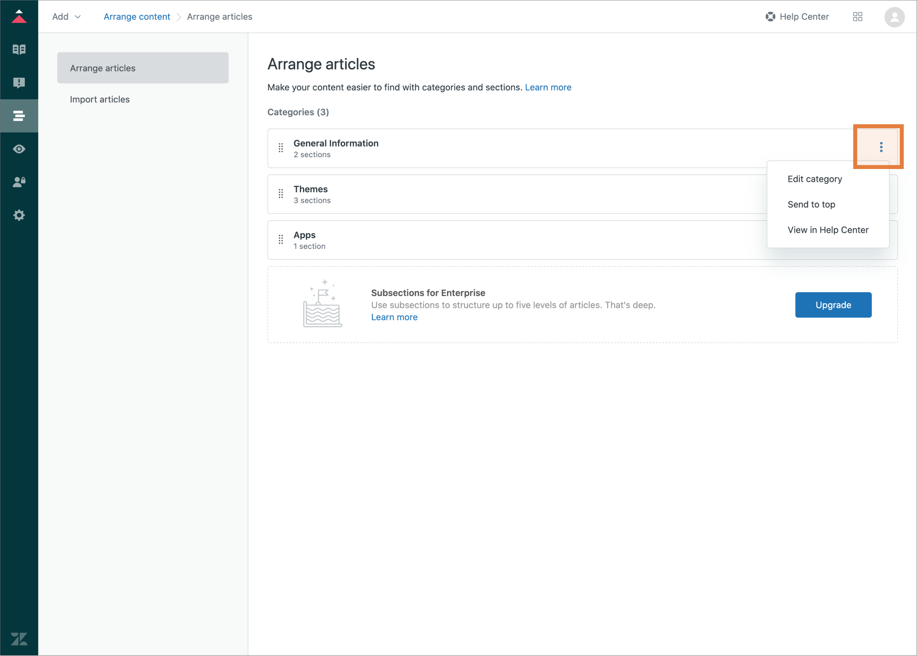Open Import articles in side panel
917x656 pixels.
click(99, 100)
